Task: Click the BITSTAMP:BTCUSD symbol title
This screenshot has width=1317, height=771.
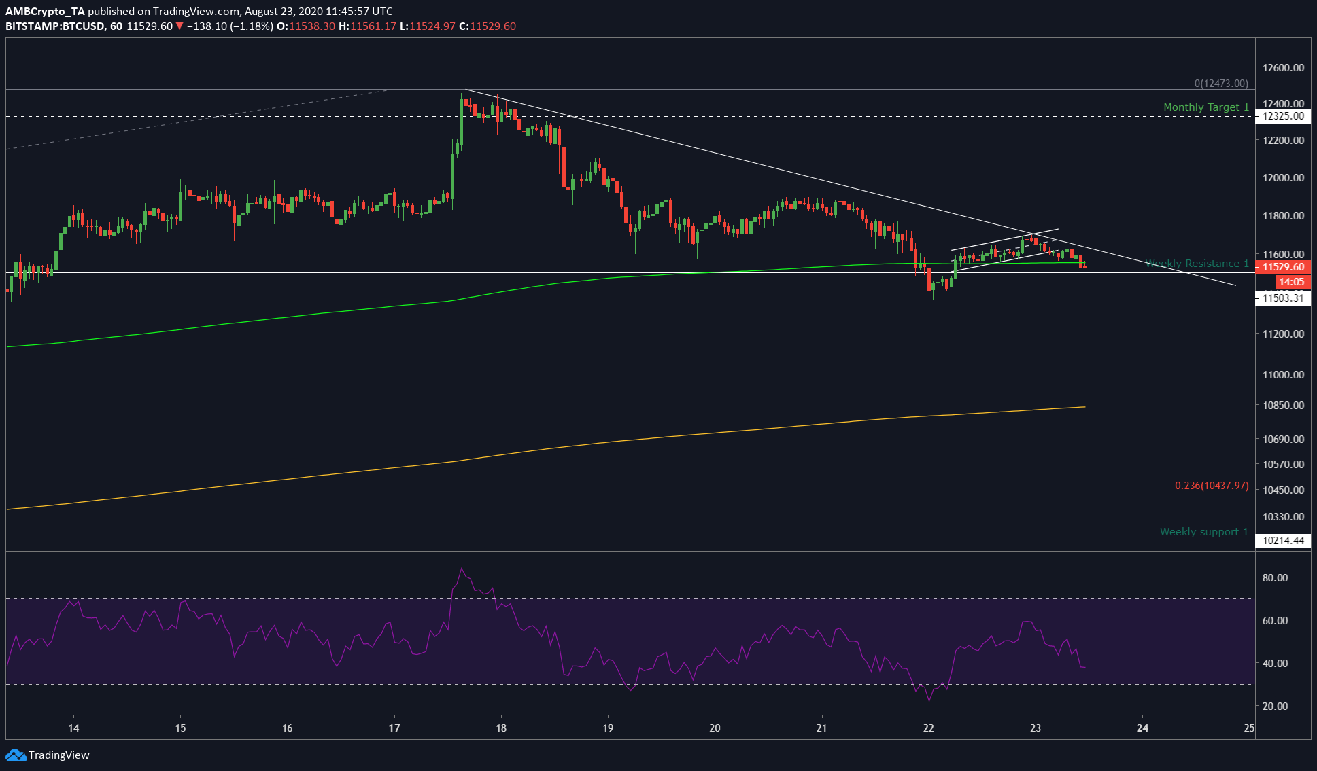Action: 55,26
